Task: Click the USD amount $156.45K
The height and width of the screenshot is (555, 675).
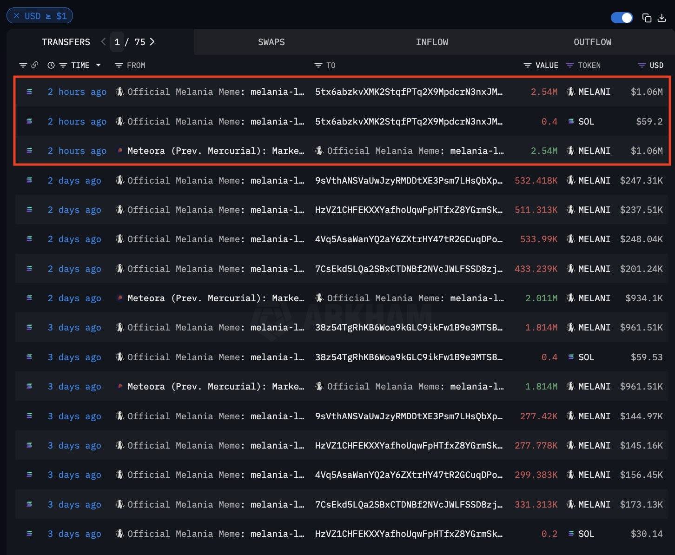Action: point(642,475)
